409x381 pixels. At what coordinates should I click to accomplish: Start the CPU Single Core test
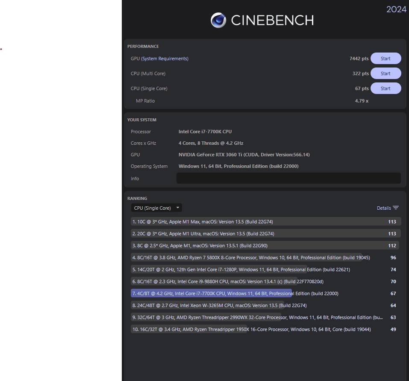(385, 88)
